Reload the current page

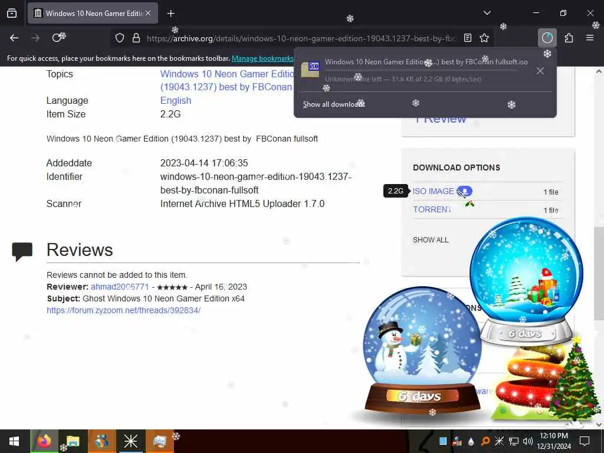58,38
